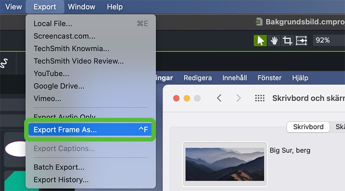Open the View menu
The width and height of the screenshot is (345, 191).
pos(13,7)
